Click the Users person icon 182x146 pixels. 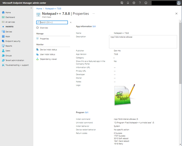3,51
